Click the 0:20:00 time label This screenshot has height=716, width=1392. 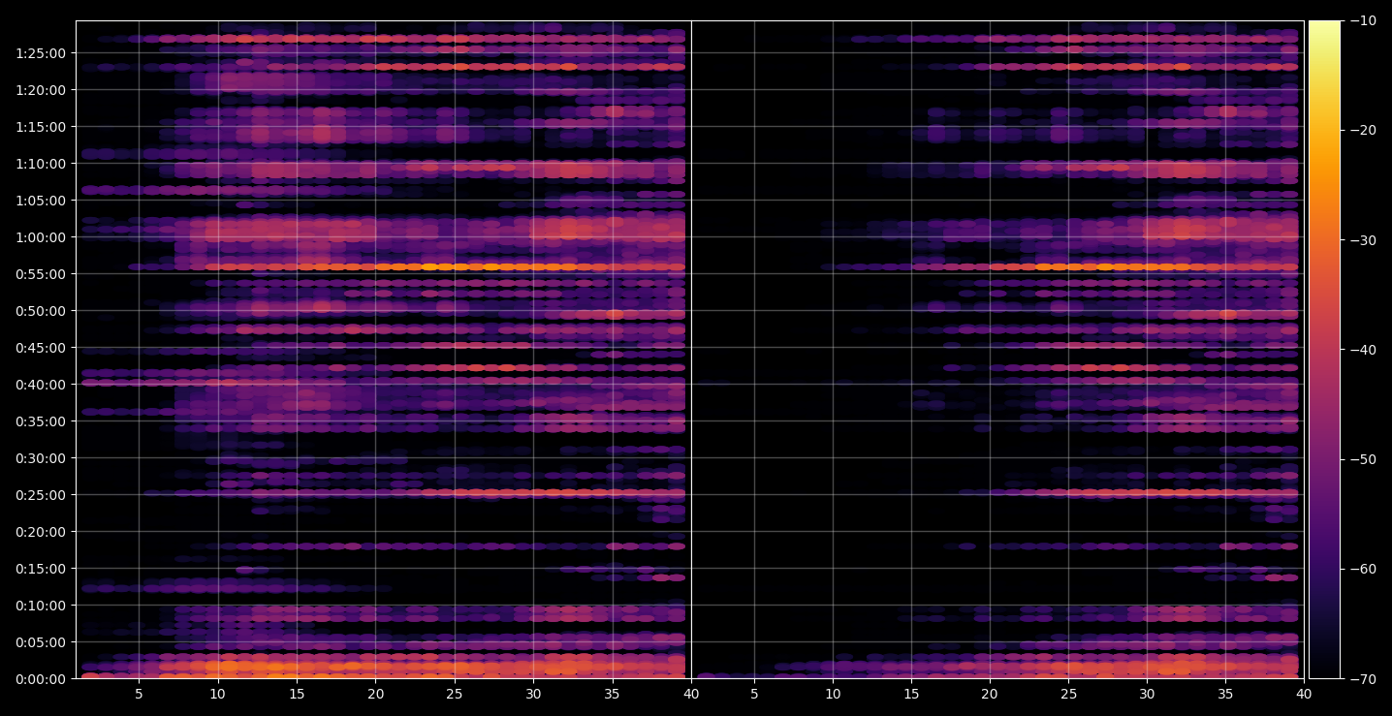pyautogui.click(x=42, y=531)
